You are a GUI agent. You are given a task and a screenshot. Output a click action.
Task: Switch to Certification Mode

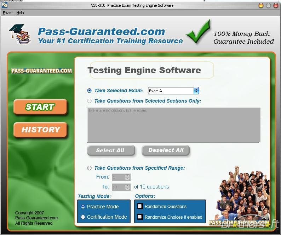[x=83, y=217]
